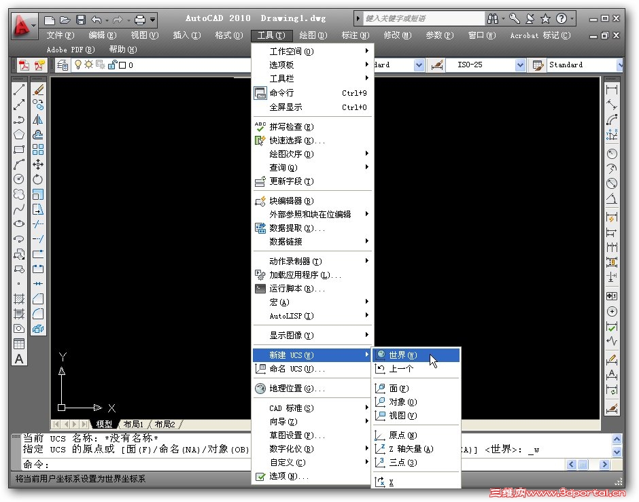Click the Save icon in quick access

[x=81, y=20]
